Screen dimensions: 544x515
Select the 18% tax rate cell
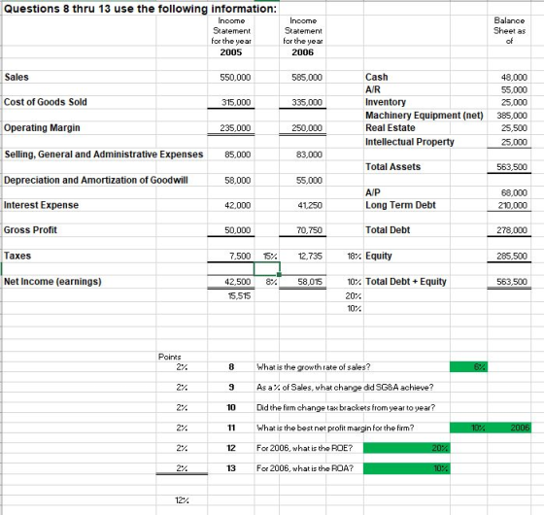click(345, 257)
